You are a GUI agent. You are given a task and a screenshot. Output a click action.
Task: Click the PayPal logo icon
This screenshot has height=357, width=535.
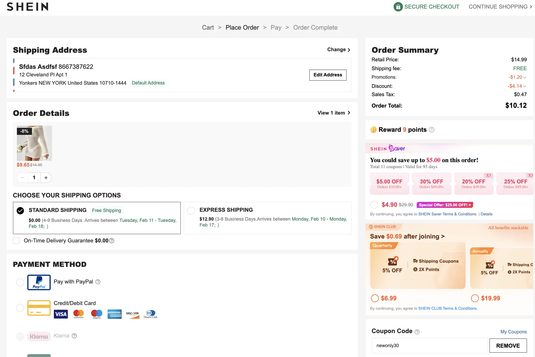point(39,282)
